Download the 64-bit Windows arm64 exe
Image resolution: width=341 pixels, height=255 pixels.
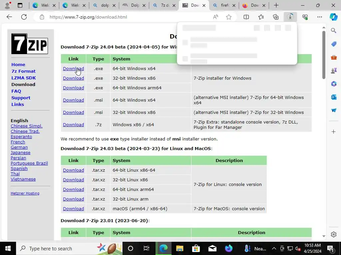[x=73, y=88]
